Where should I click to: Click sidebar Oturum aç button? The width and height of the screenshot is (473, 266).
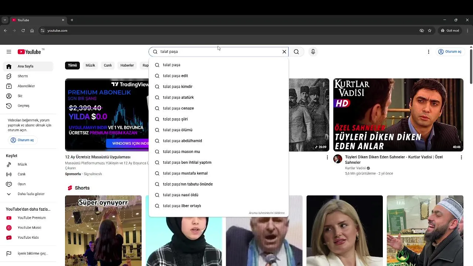point(23,140)
